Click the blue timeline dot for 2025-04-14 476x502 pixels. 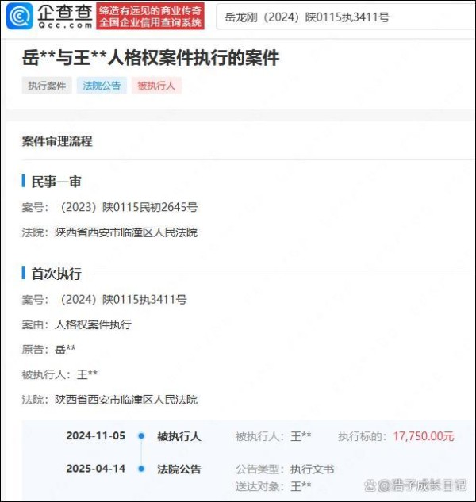[141, 469]
